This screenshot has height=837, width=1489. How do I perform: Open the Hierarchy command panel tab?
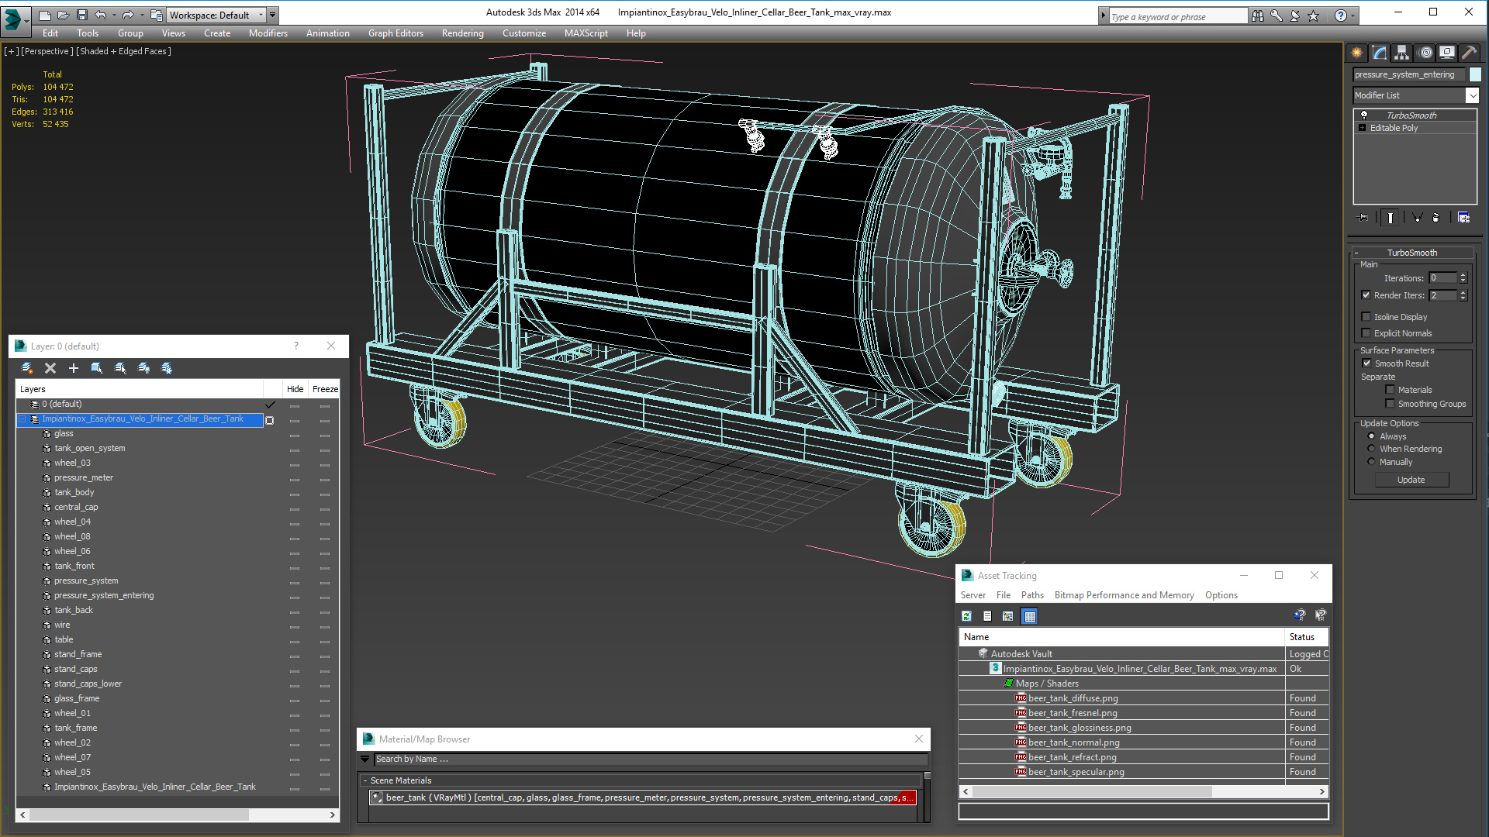[1401, 53]
